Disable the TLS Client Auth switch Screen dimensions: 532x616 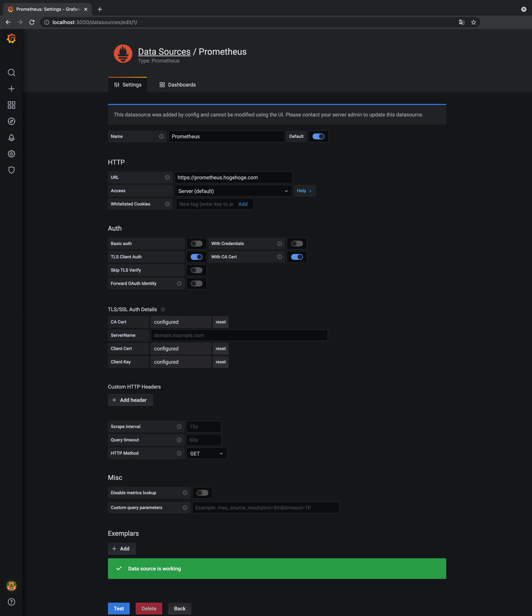tap(197, 257)
